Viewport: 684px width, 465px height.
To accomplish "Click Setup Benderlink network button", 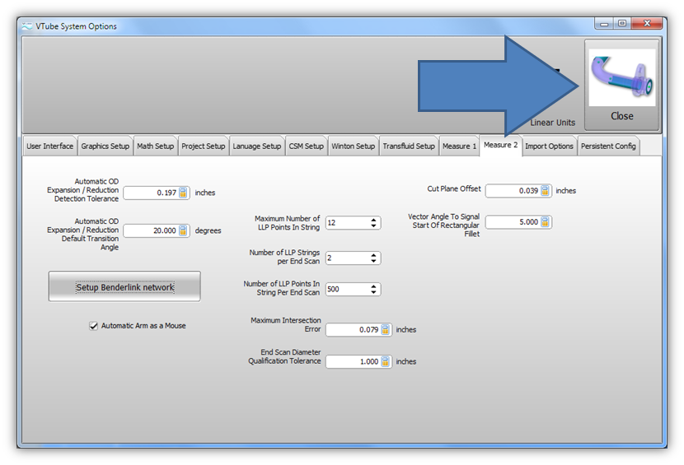I will click(x=124, y=287).
